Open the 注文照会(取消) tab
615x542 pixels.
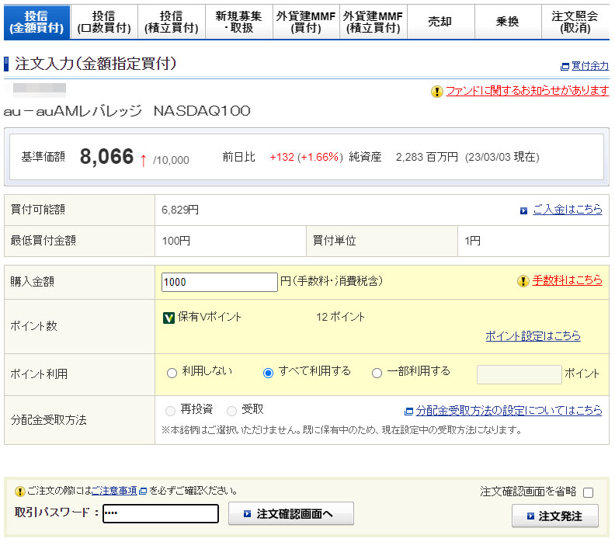[x=575, y=23]
